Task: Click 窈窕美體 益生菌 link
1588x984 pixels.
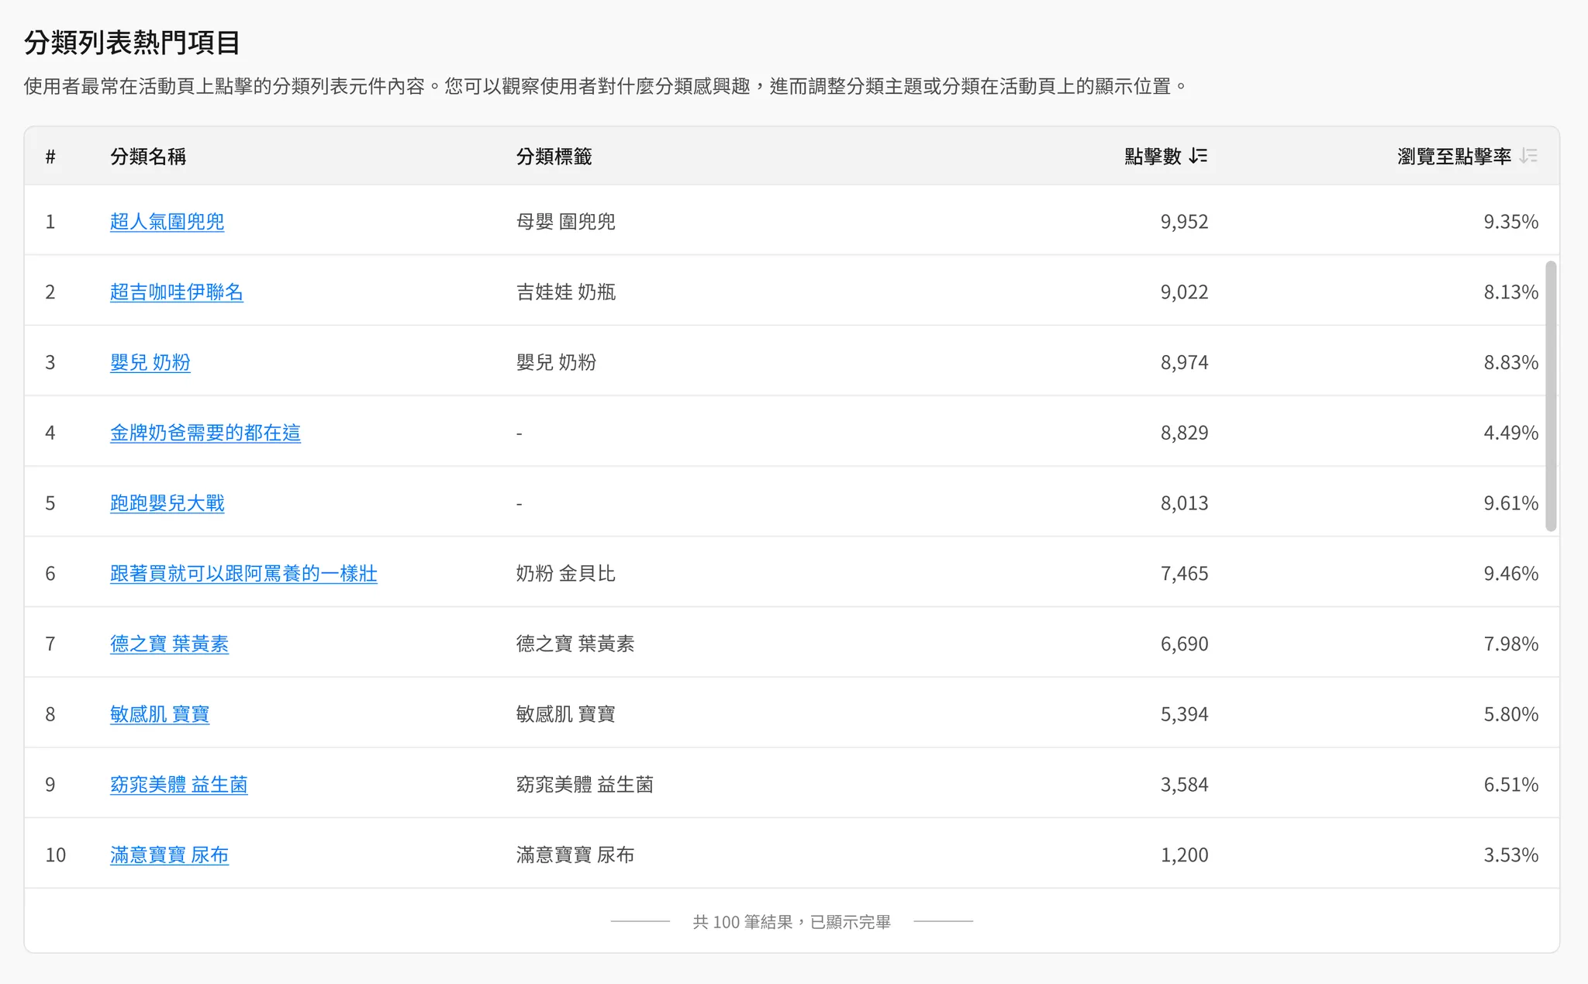Action: coord(178,785)
